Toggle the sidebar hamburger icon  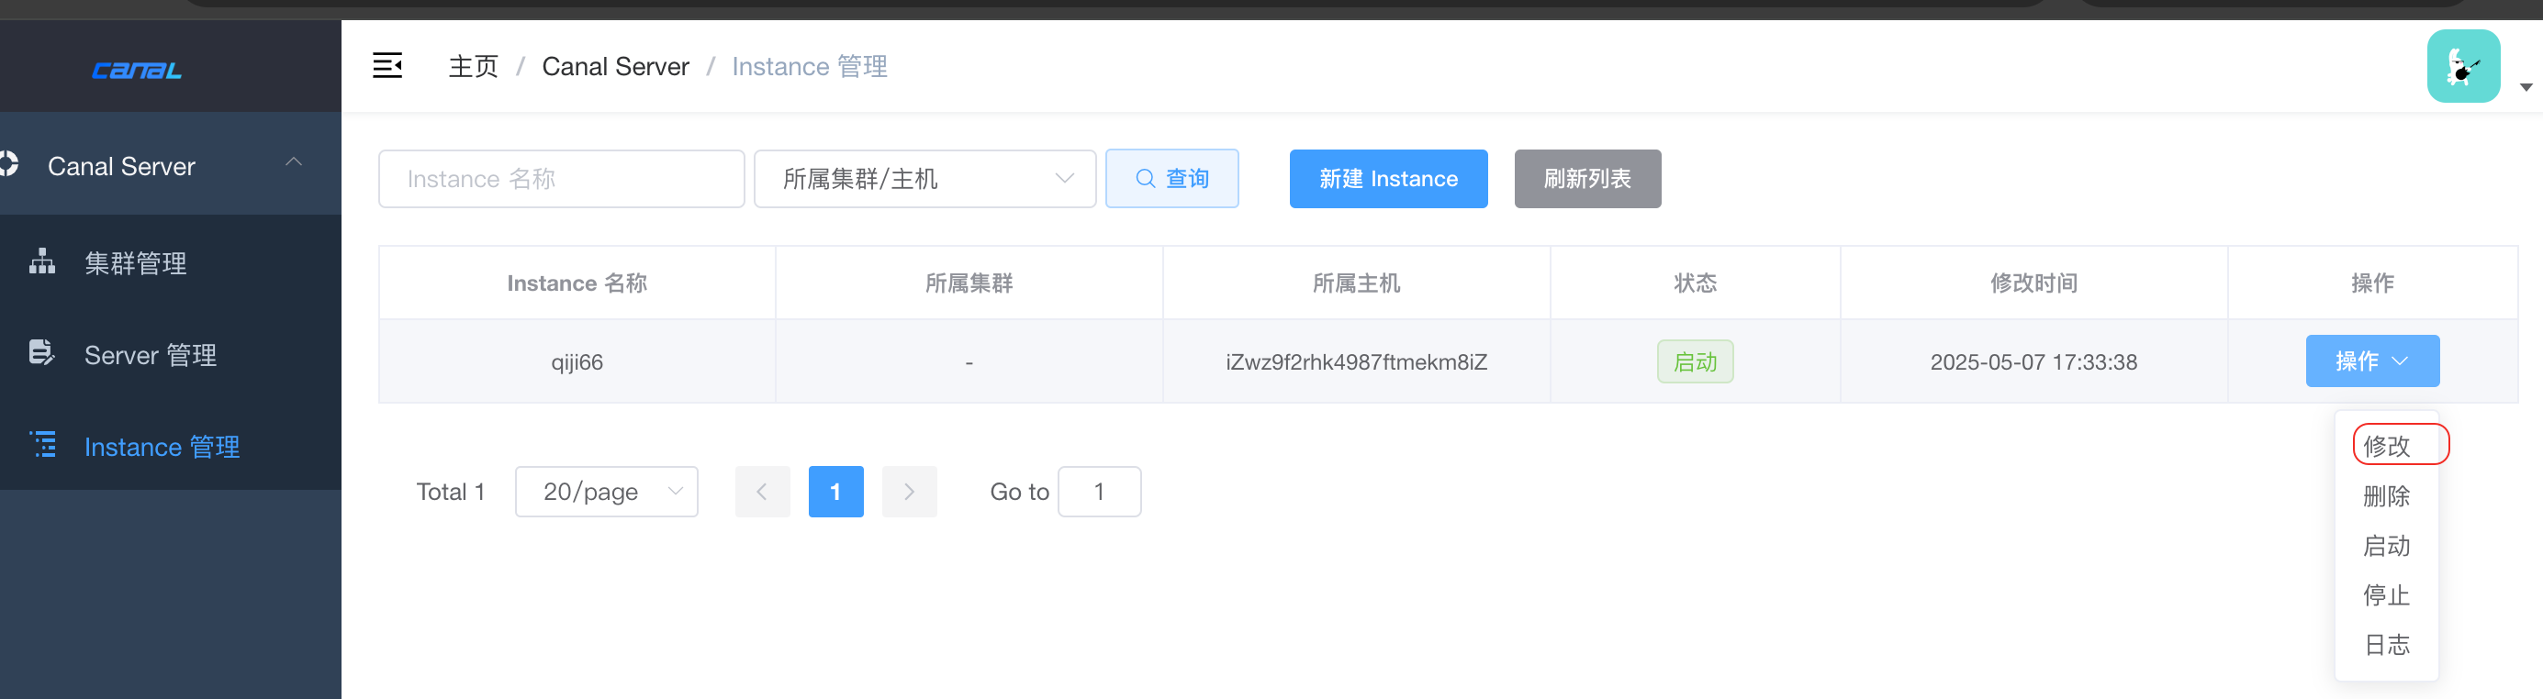387,66
